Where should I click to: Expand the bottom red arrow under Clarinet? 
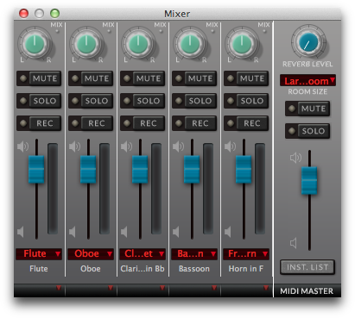[x=162, y=288]
